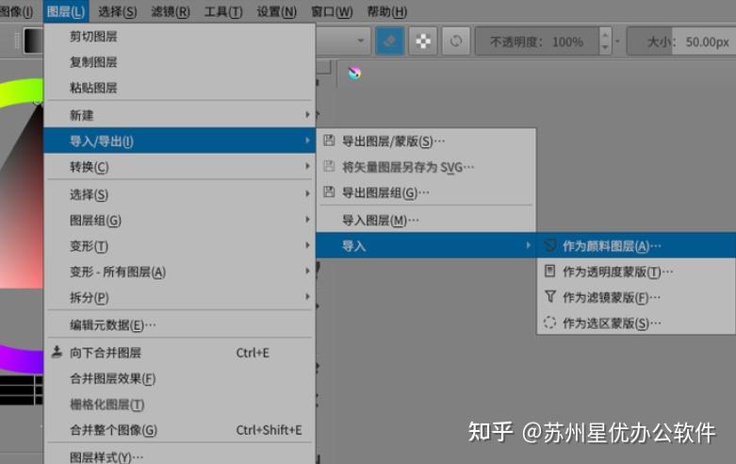736x464 pixels.
Task: Choose 剪切图层 from the layer menu
Action: click(x=180, y=37)
